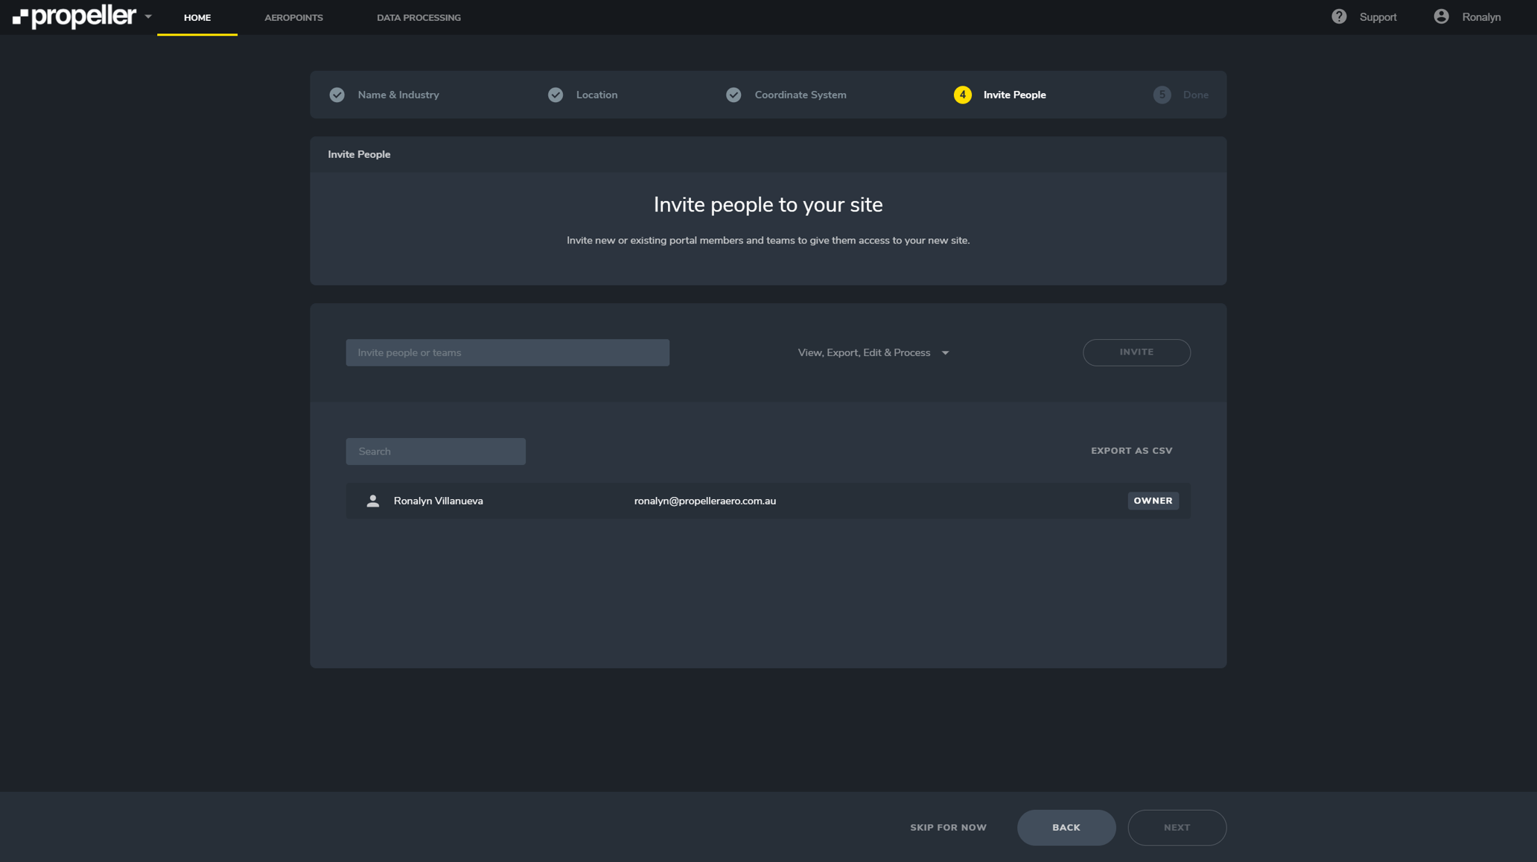Click the Support question mark icon

(x=1339, y=16)
